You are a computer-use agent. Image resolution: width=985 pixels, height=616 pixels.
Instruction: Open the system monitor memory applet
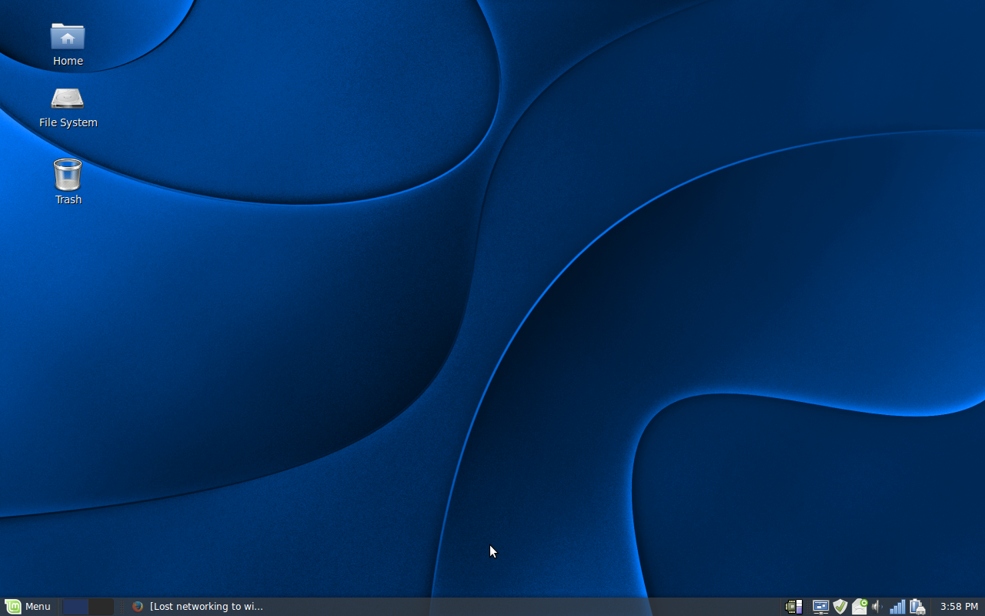coord(793,607)
